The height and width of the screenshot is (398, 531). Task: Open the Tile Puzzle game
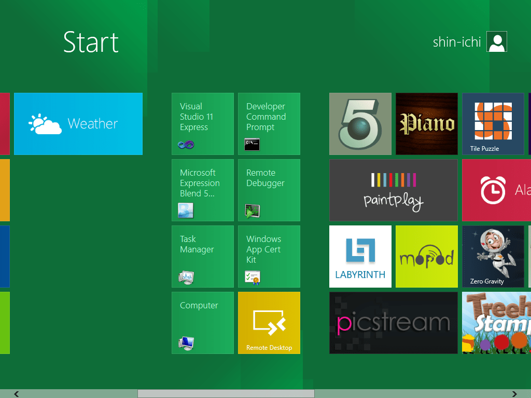tap(493, 123)
